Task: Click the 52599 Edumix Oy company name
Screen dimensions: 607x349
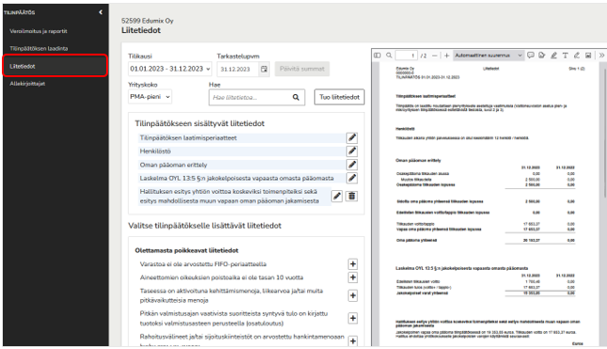Action: point(148,21)
